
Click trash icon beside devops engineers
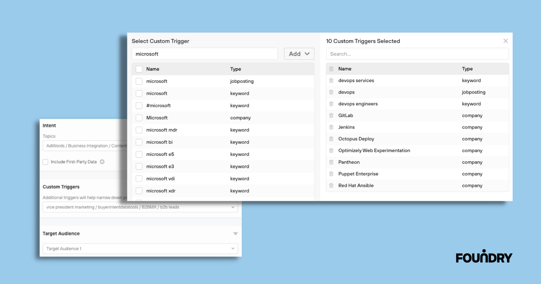click(x=331, y=104)
